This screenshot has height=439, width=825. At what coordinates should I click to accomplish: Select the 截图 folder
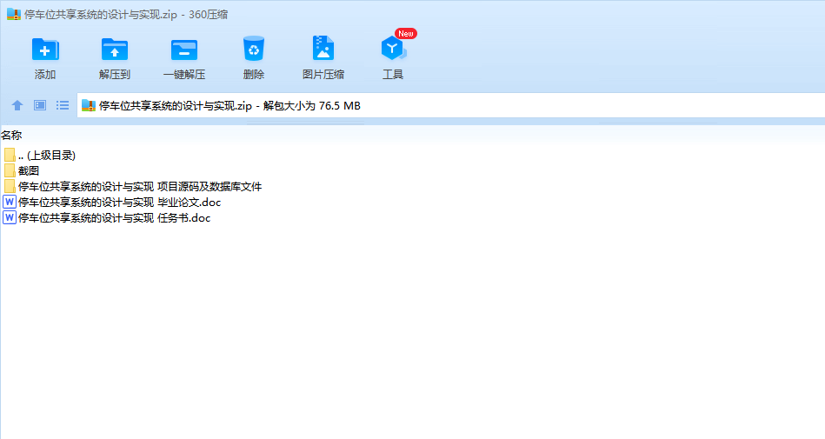click(x=22, y=170)
